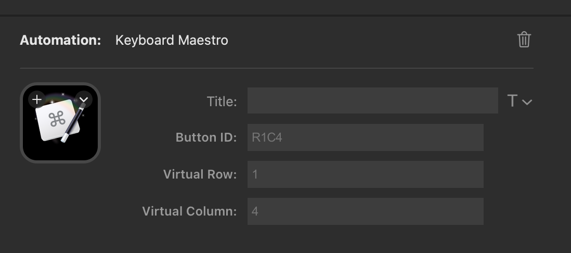Select the Virtual Row field
The image size is (571, 253).
pos(365,174)
